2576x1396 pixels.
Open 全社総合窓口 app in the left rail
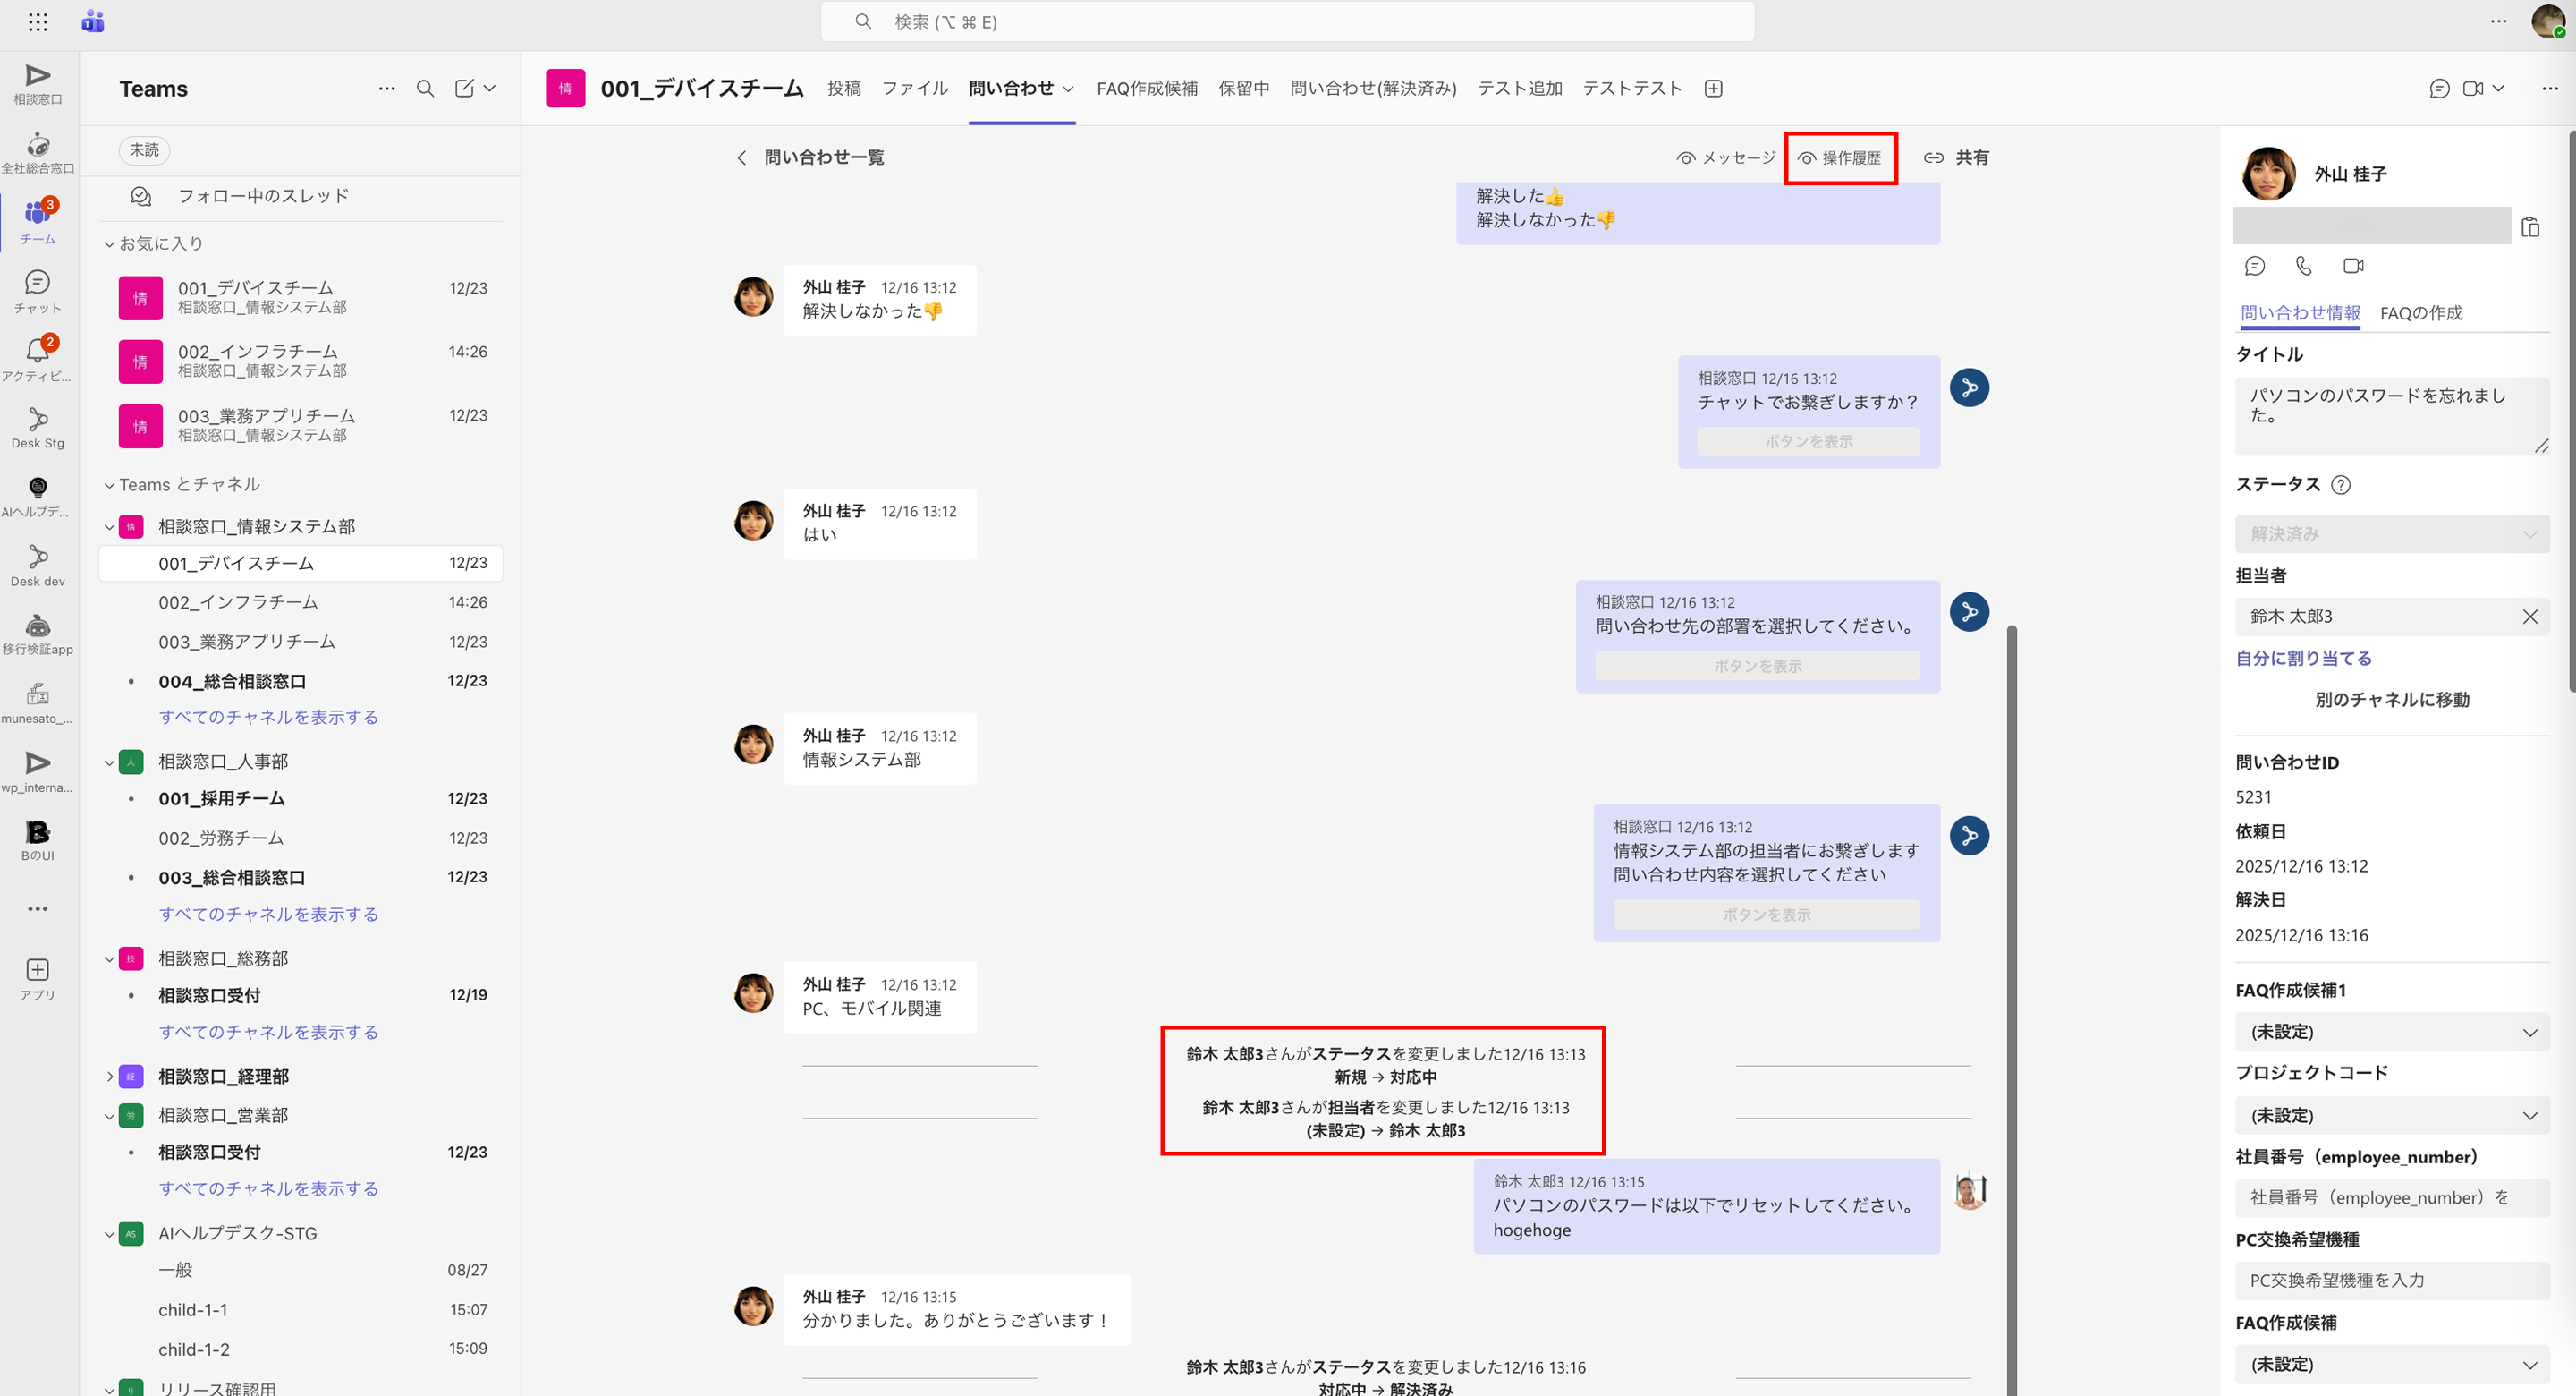(38, 153)
